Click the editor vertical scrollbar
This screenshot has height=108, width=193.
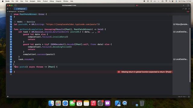[x=190, y=55]
